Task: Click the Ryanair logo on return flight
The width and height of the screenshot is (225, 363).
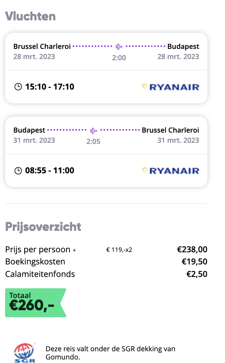Action: [x=170, y=171]
